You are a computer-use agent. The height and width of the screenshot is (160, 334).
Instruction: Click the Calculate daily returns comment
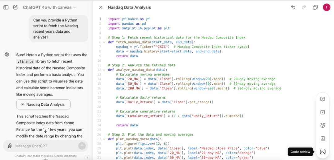click(141, 98)
